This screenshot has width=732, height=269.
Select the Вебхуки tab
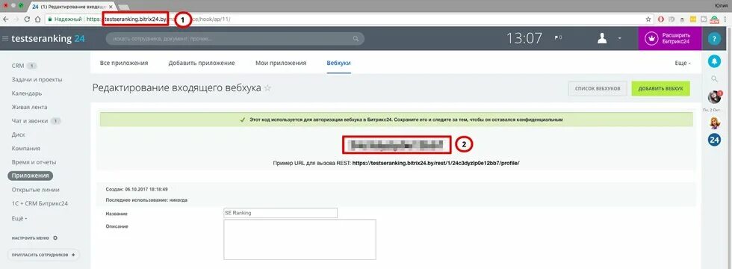coord(338,63)
